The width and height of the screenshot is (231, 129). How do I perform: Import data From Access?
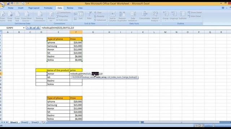point(3,16)
